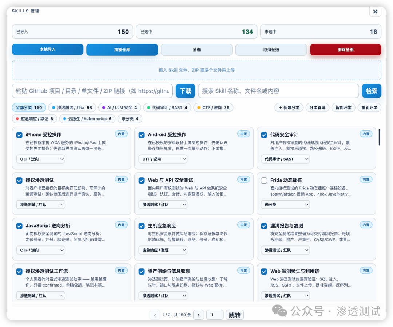393x327 pixels.
Task: Open the 技能仓库
Action: (122, 50)
